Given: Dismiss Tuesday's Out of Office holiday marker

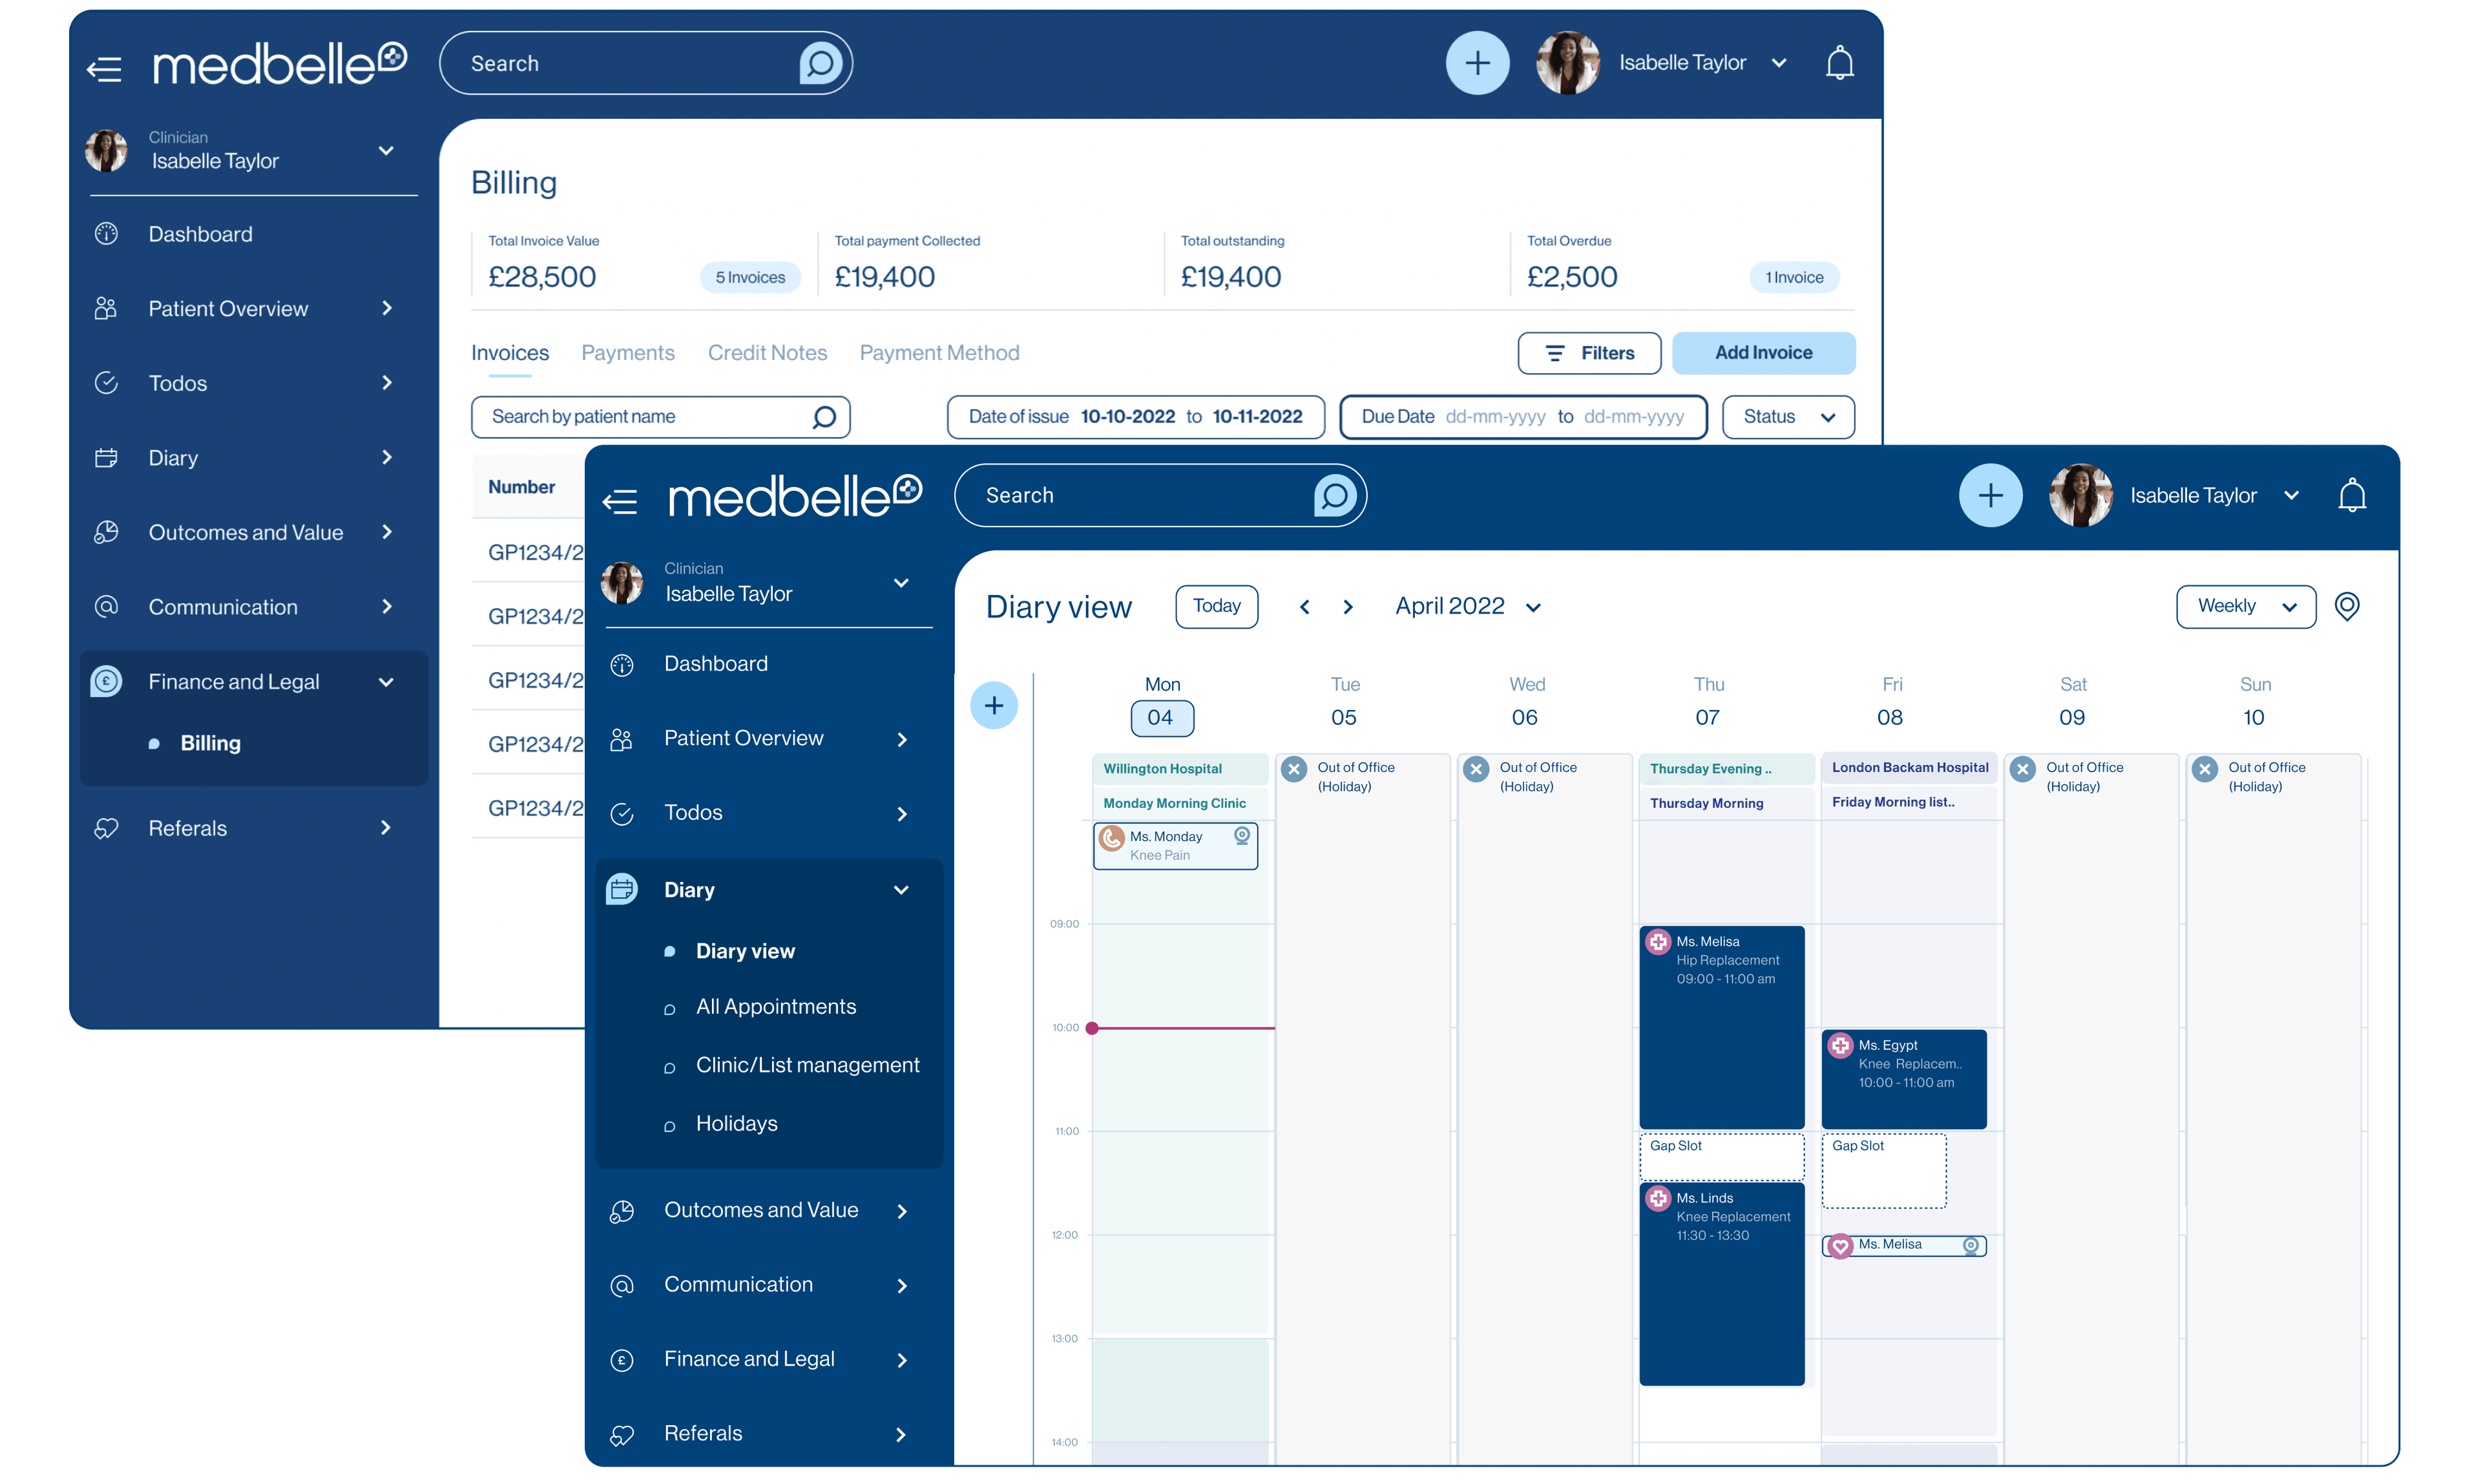Looking at the screenshot, I should (1294, 769).
